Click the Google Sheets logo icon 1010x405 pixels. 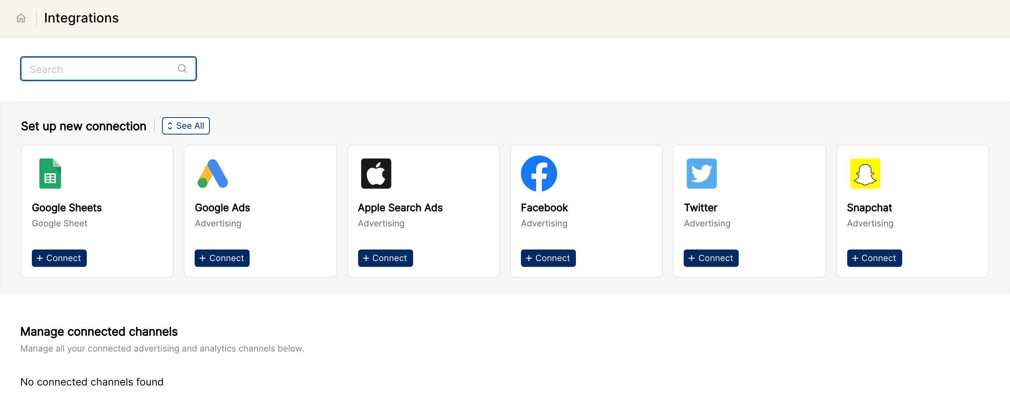tap(50, 174)
